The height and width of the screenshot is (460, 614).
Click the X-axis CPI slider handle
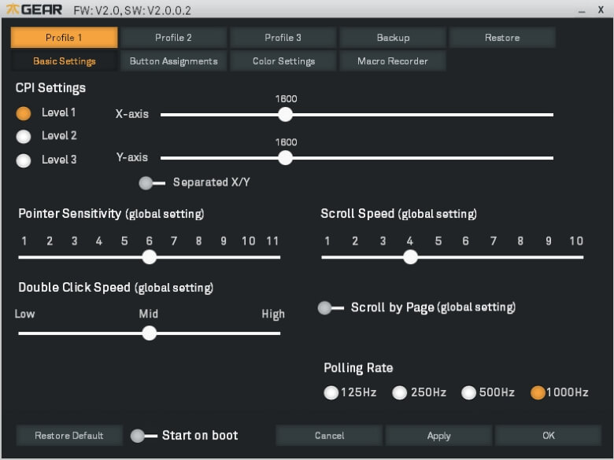tap(286, 115)
